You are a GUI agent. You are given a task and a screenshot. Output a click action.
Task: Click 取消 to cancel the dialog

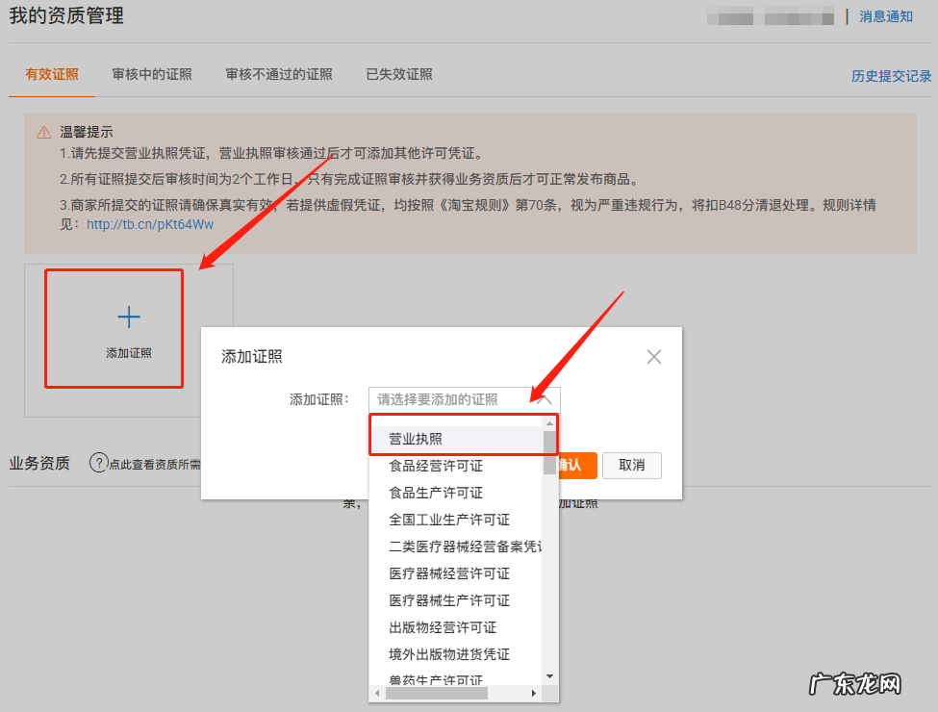(631, 465)
